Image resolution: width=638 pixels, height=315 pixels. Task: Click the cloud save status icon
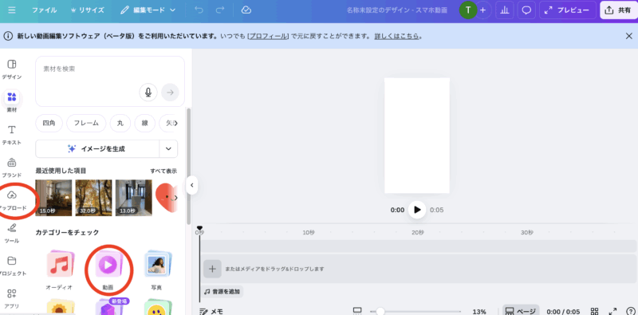pyautogui.click(x=246, y=10)
